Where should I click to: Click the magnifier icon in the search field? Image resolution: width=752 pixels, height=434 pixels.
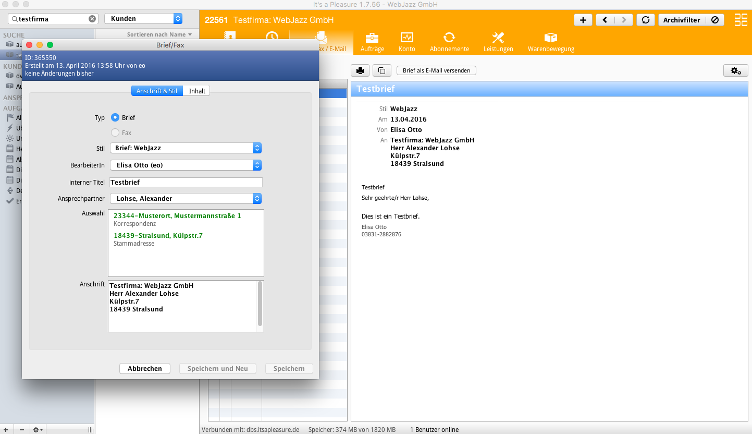coord(15,19)
